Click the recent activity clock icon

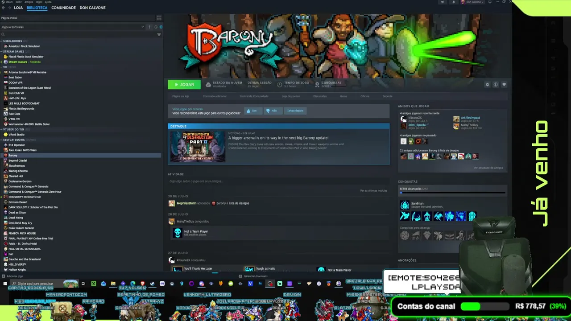[x=156, y=27]
